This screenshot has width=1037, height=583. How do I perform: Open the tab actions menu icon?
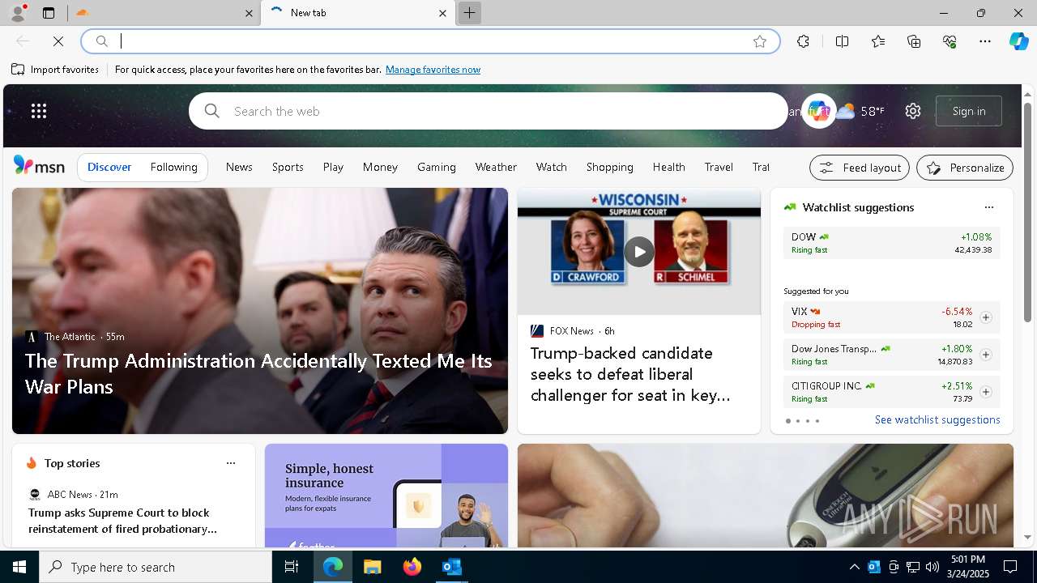click(x=49, y=13)
